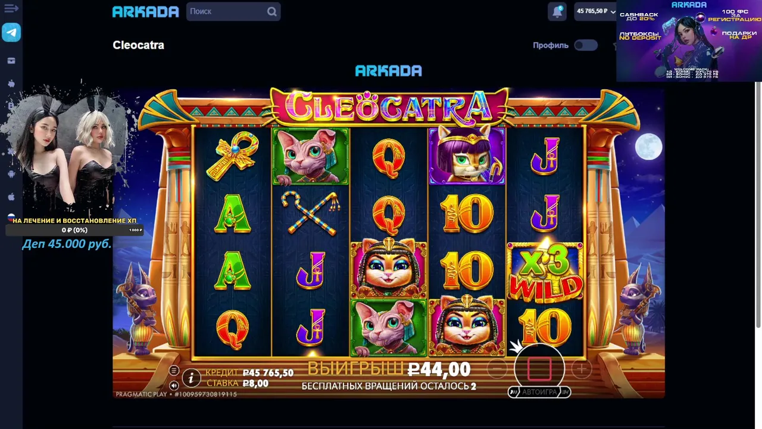Click the game info button

(191, 377)
